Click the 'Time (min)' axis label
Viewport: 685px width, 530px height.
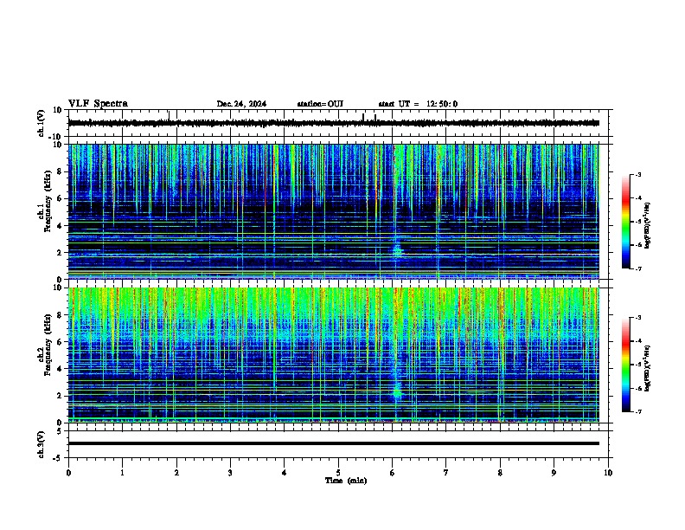point(346,481)
